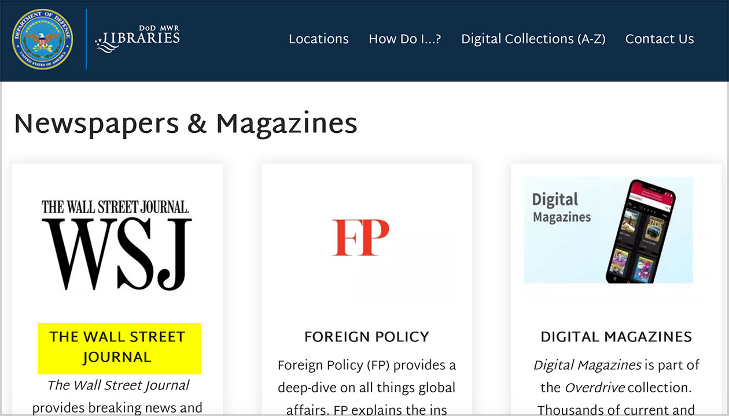
Task: Go to Digital Collections (A-Z)
Action: click(x=533, y=39)
